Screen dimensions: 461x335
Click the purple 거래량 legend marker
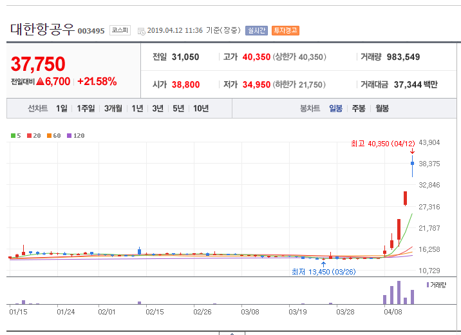(x=428, y=285)
